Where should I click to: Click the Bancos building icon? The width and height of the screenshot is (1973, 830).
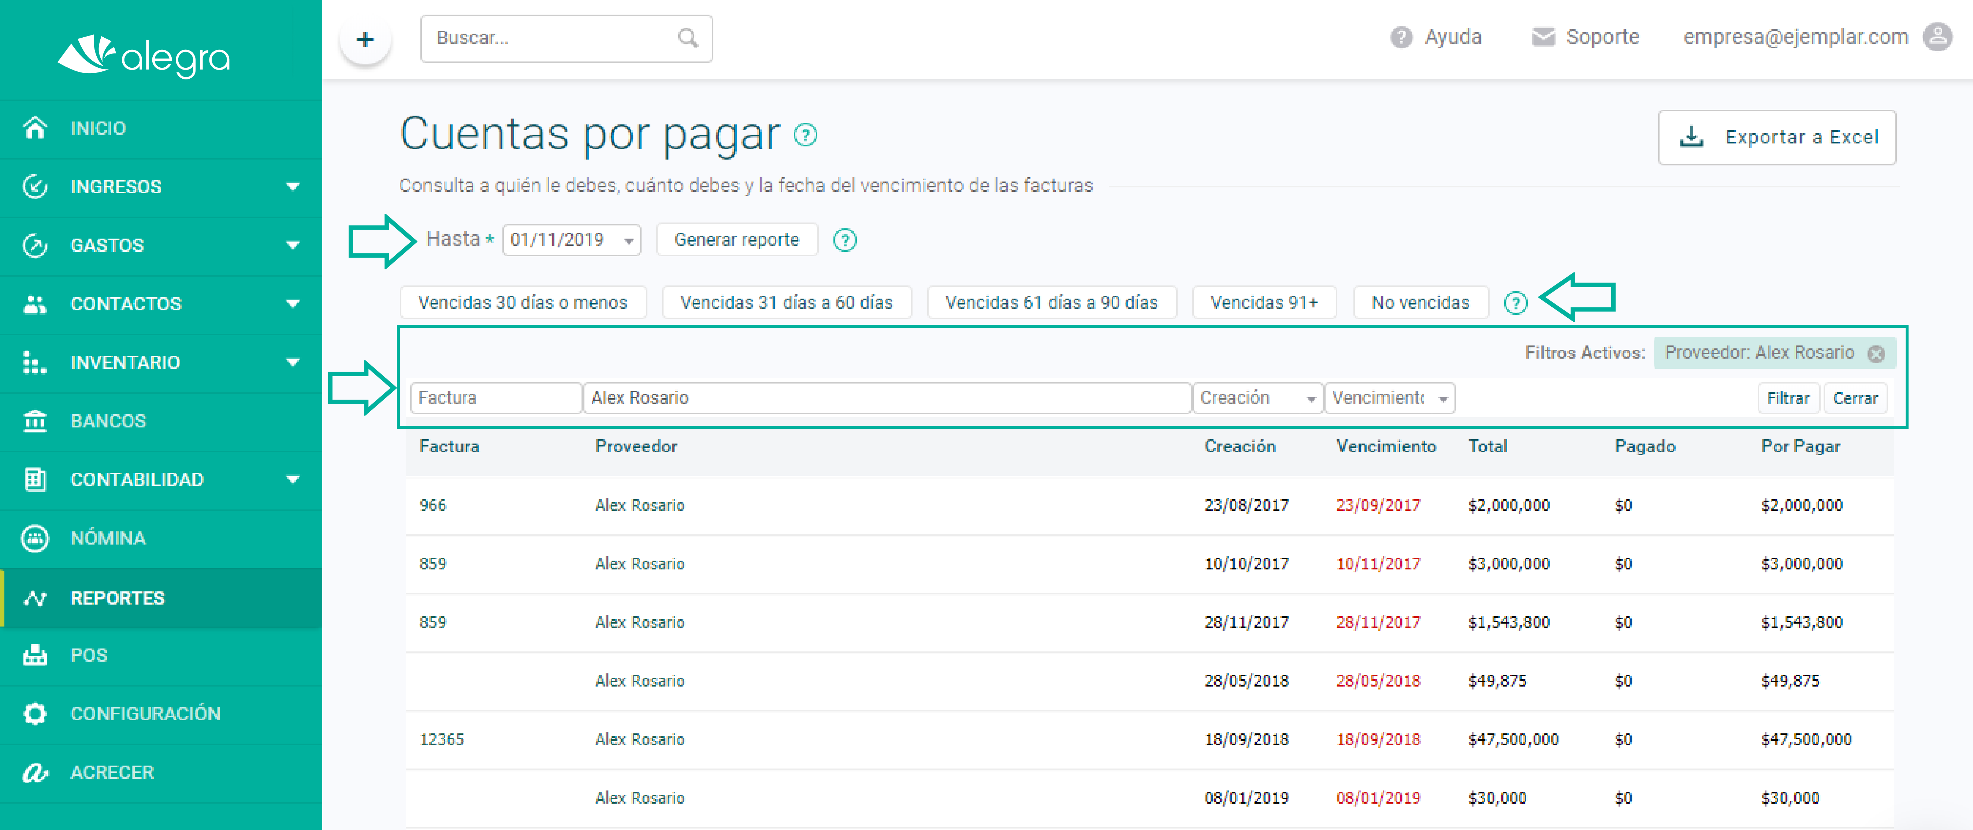click(x=35, y=421)
